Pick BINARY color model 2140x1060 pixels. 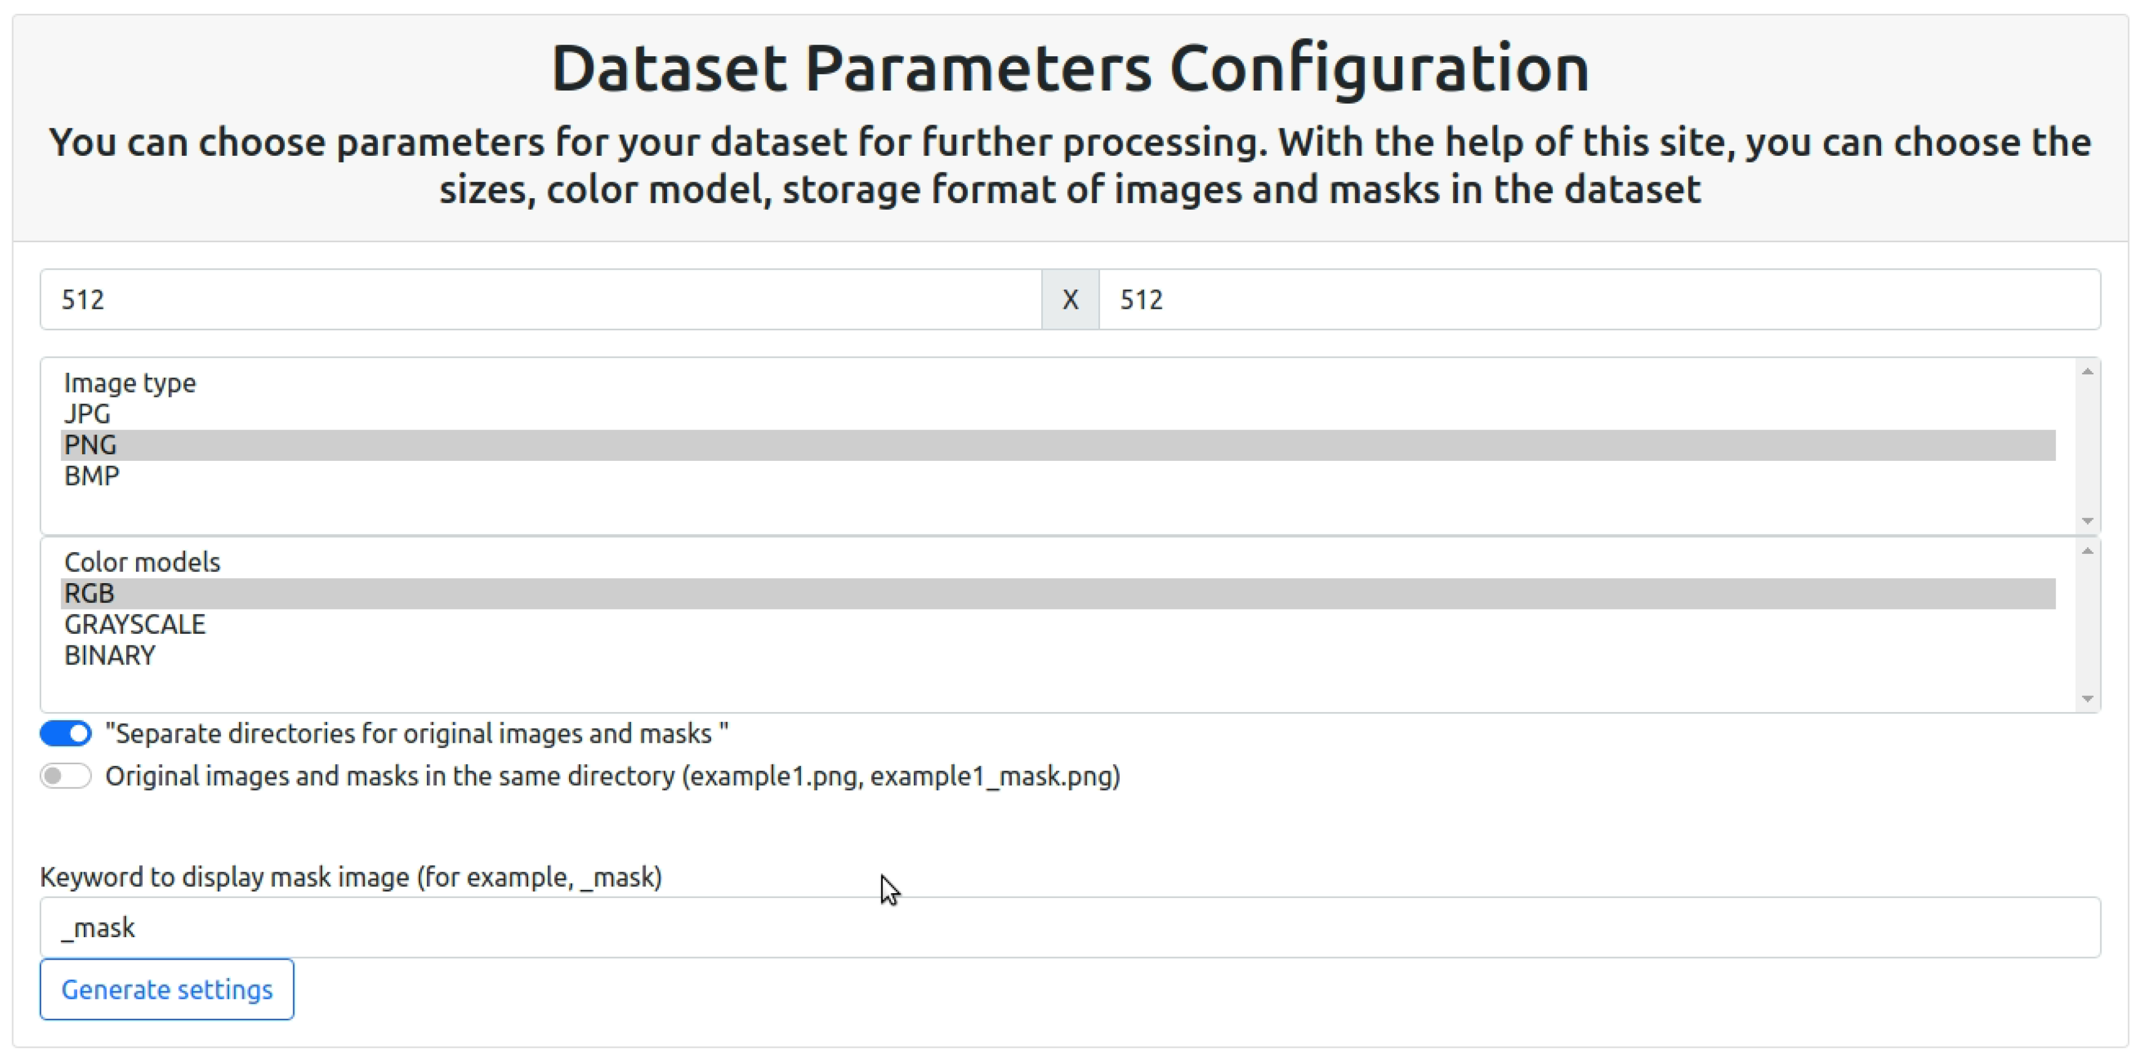pos(110,655)
